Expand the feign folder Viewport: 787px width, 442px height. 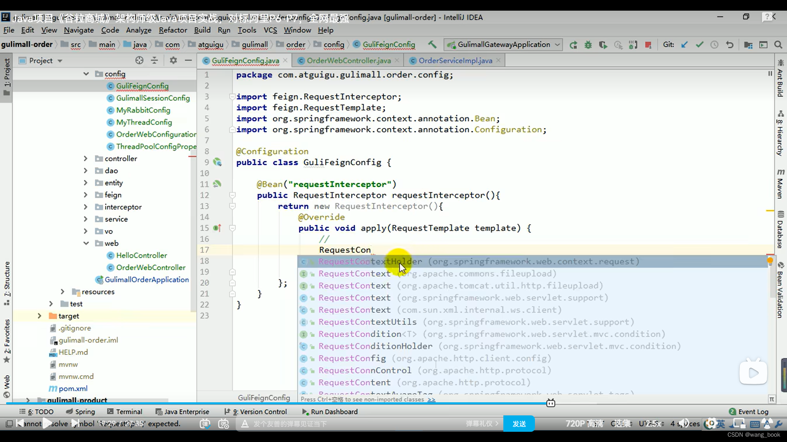[x=86, y=195]
